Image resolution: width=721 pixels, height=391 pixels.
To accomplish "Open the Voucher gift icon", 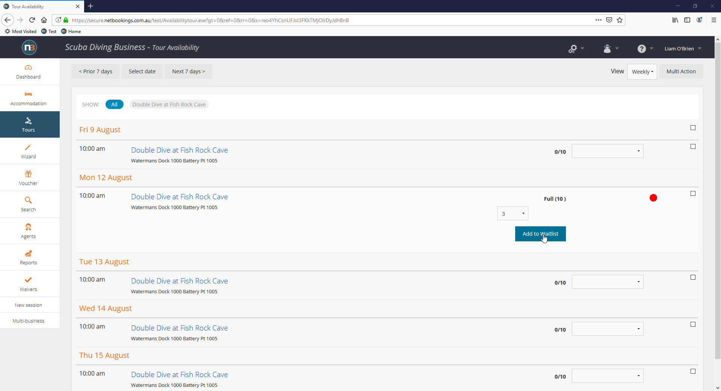I will [28, 174].
